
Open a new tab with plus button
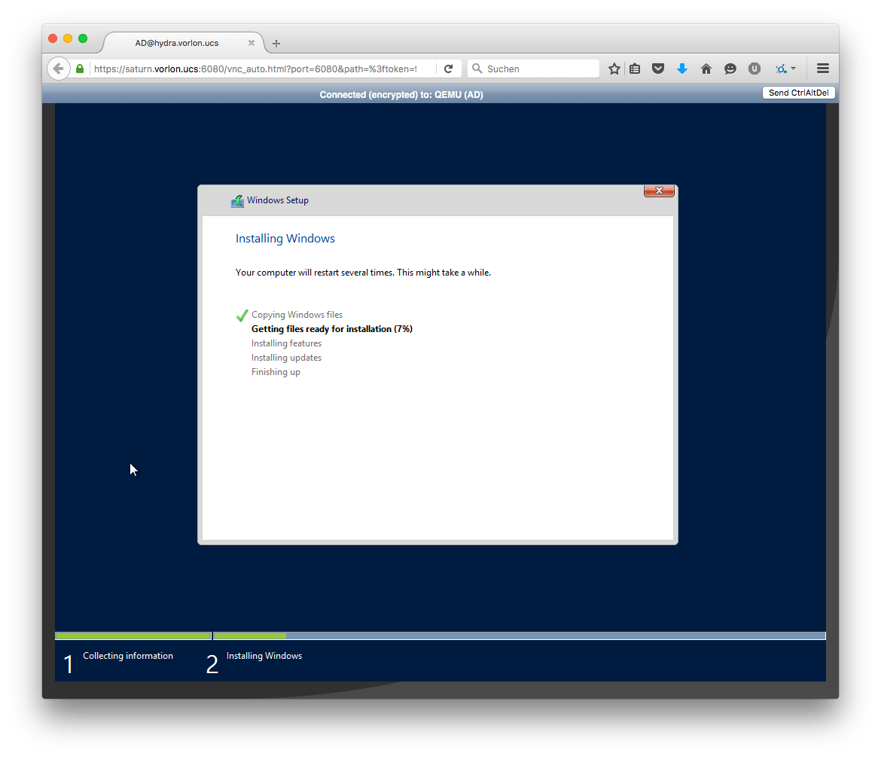[276, 44]
